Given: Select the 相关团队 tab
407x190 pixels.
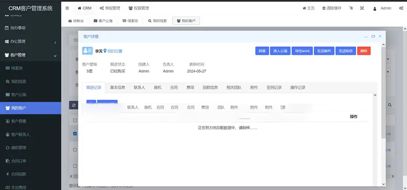Looking at the screenshot, I should pos(234,88).
